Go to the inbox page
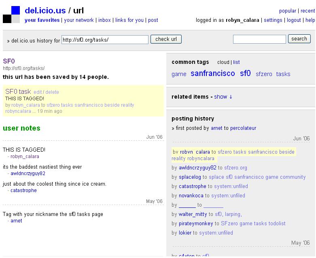The width and height of the screenshot is (316, 258). (104, 20)
